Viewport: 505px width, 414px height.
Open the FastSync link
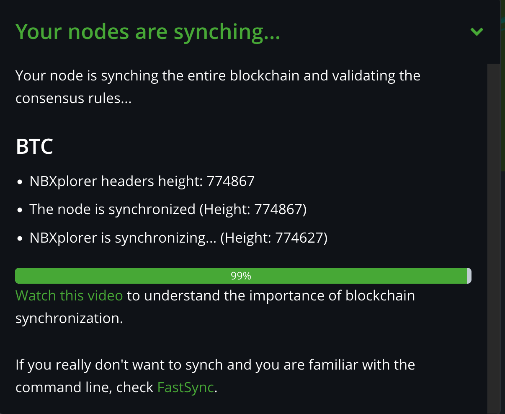pyautogui.click(x=186, y=387)
